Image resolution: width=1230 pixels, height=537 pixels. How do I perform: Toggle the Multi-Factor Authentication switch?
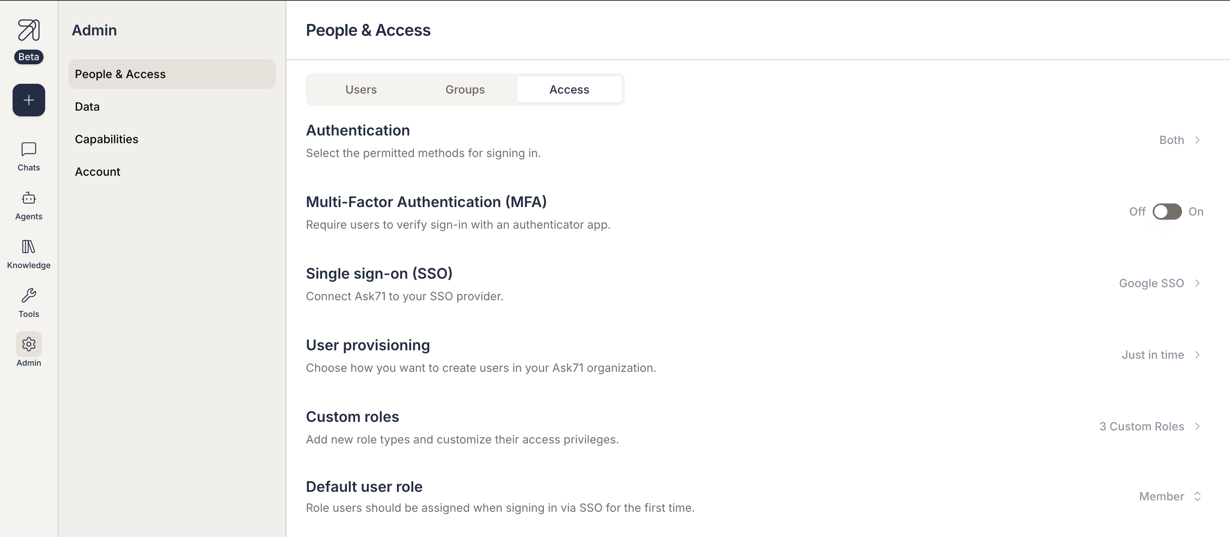click(1167, 212)
